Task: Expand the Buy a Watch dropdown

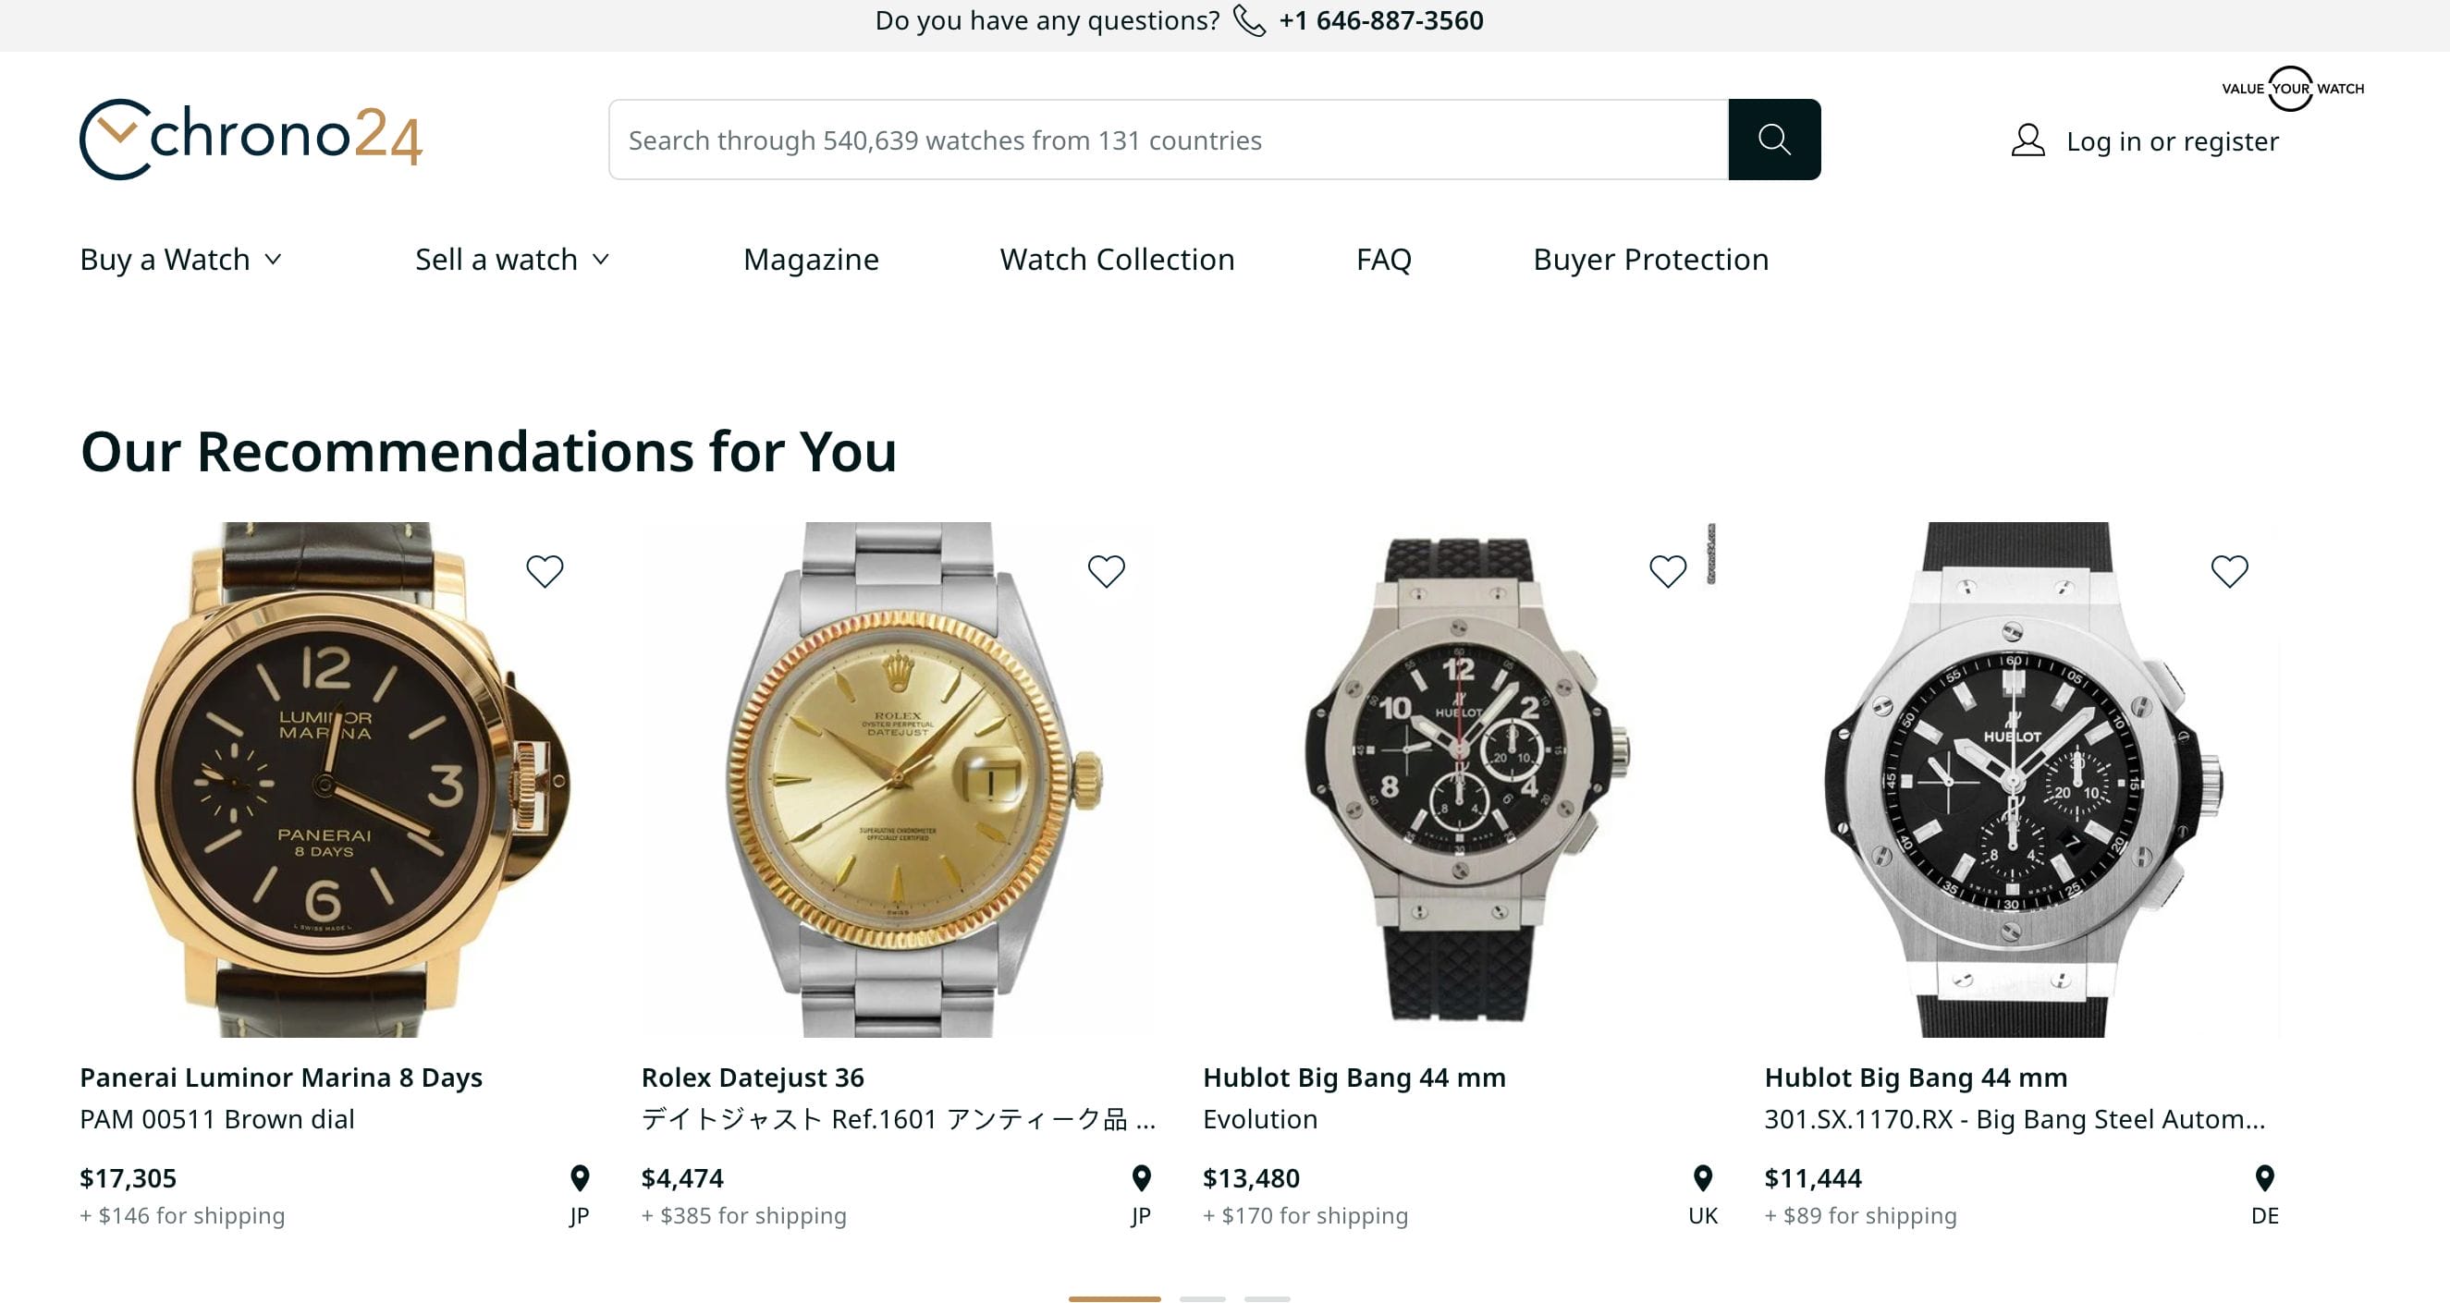Action: tap(180, 260)
